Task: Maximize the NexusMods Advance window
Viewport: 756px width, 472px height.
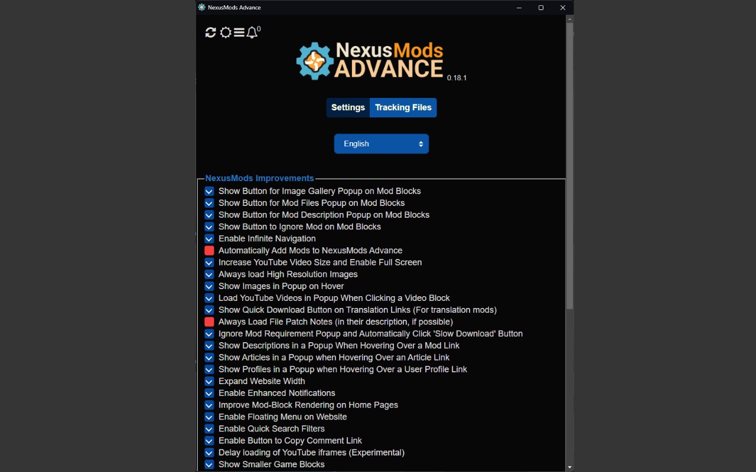Action: 540,8
